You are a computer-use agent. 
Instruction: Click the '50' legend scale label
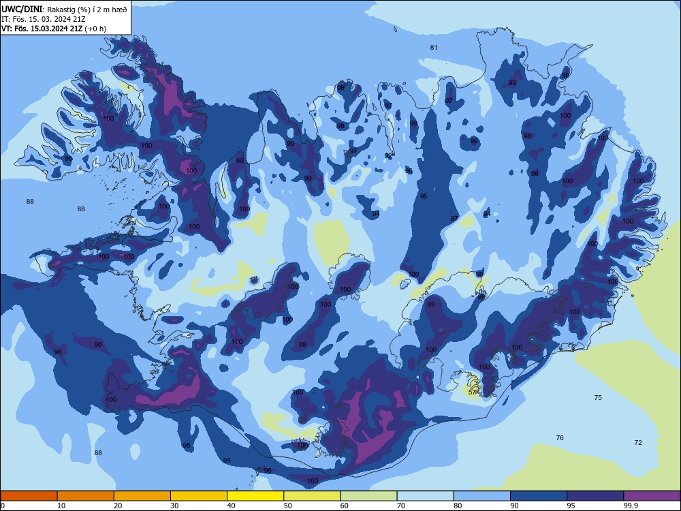pos(287,506)
